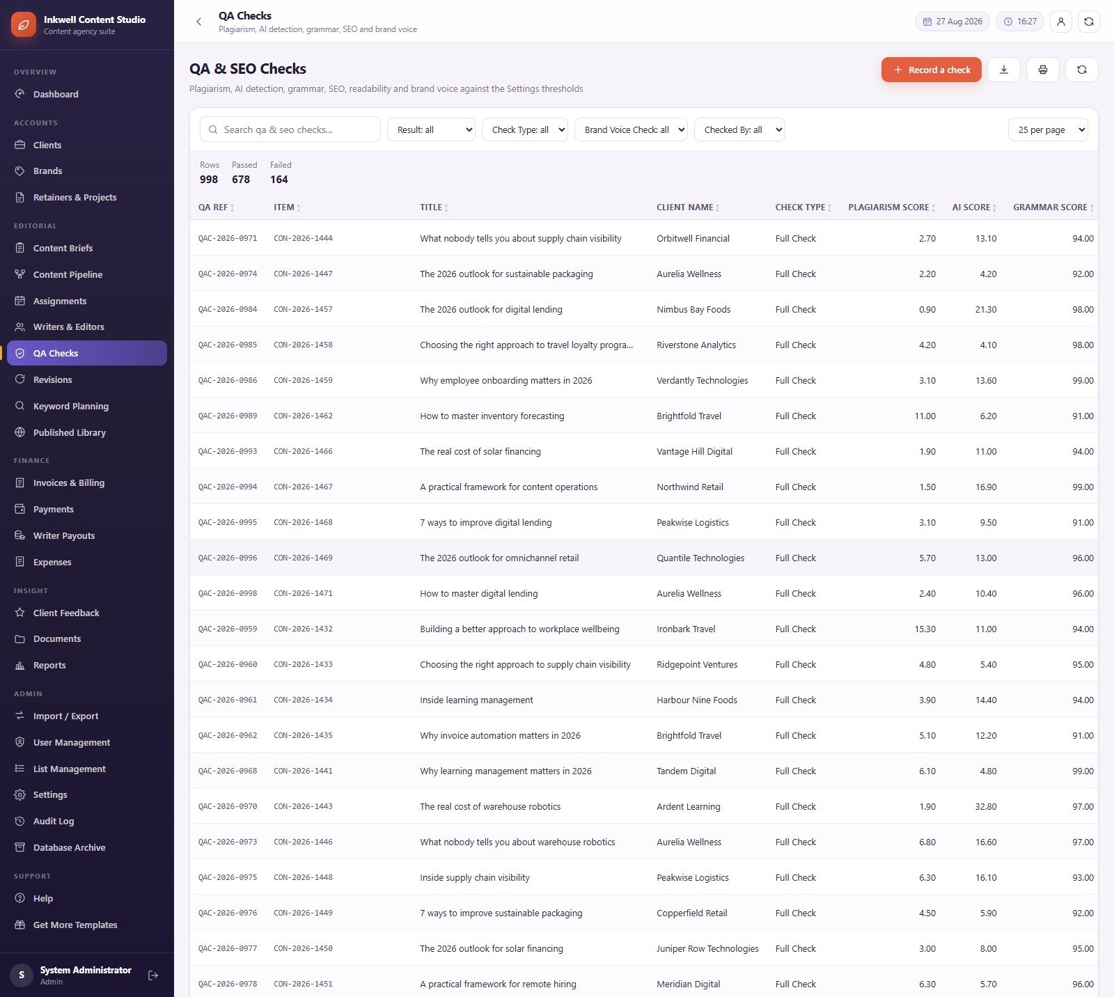Change the 25 per page dropdown
This screenshot has height=997, width=1114.
pyautogui.click(x=1048, y=129)
